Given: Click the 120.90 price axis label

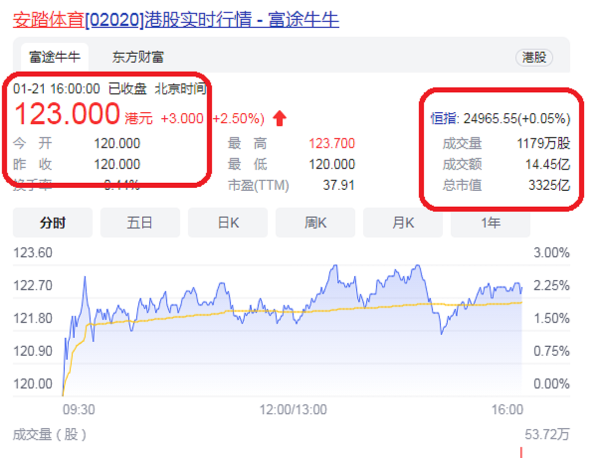Looking at the screenshot, I should (x=32, y=351).
